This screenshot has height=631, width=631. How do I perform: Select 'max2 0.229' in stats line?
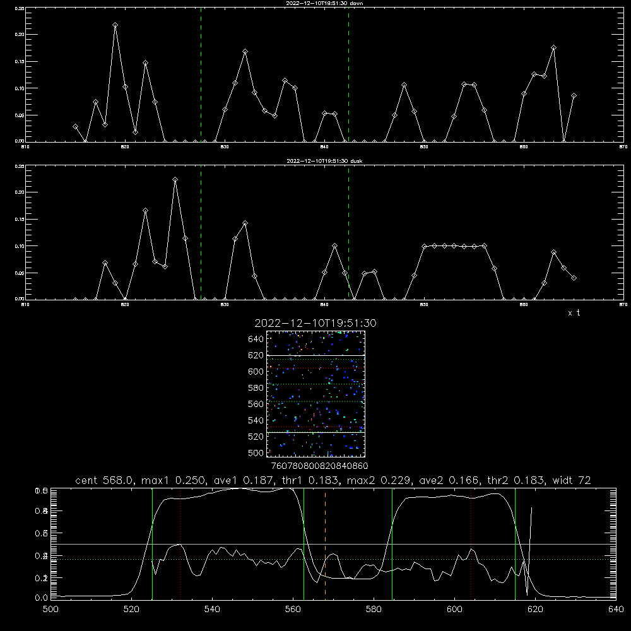coord(380,480)
